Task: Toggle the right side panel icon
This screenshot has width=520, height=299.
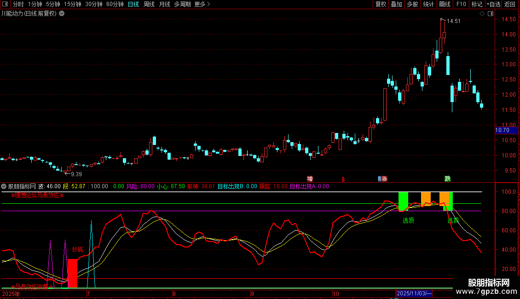Action: coord(490,14)
